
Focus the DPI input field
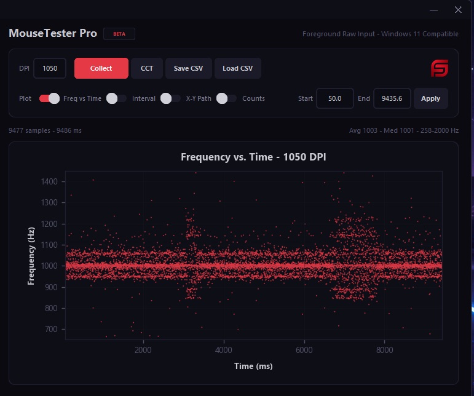50,68
